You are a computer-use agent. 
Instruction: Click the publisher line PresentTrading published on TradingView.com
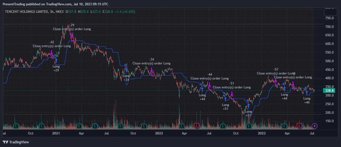pyautogui.click(x=55, y=4)
